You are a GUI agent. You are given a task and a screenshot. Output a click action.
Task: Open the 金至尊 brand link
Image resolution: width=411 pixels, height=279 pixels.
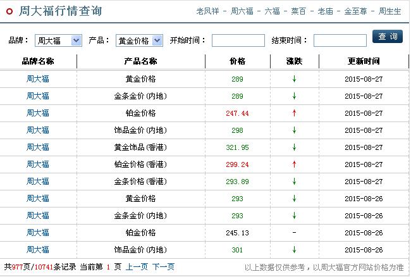pos(355,11)
